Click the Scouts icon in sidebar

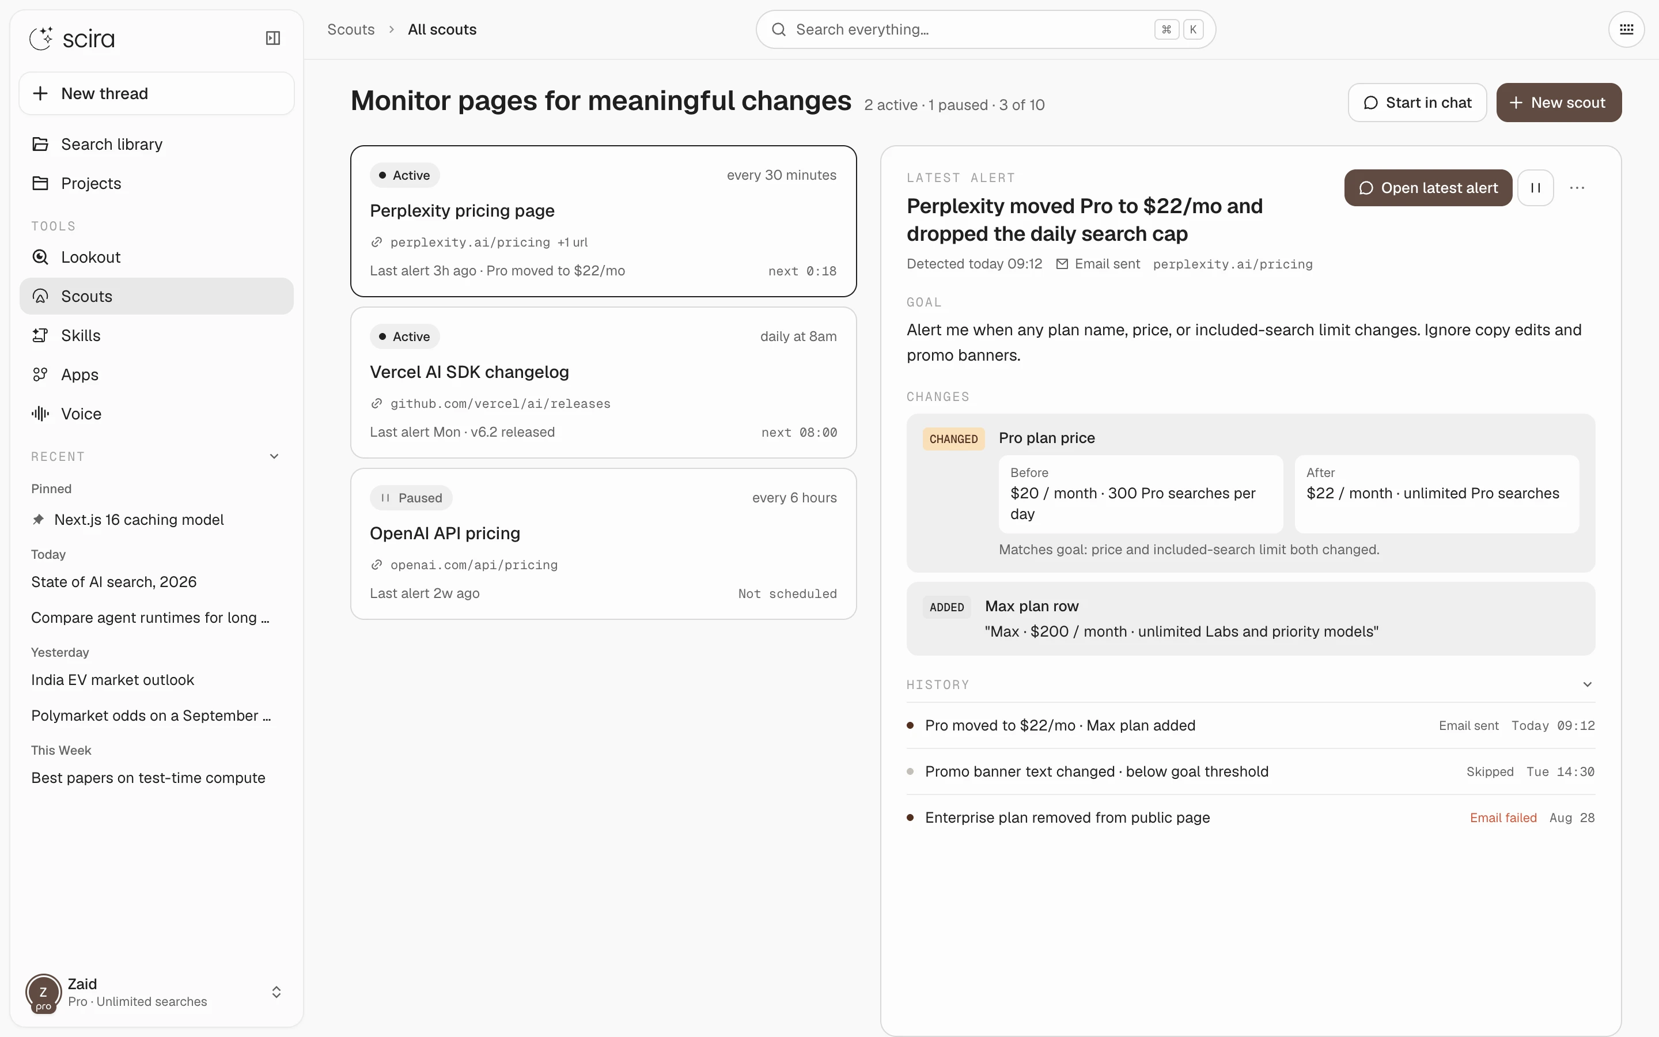pyautogui.click(x=40, y=296)
